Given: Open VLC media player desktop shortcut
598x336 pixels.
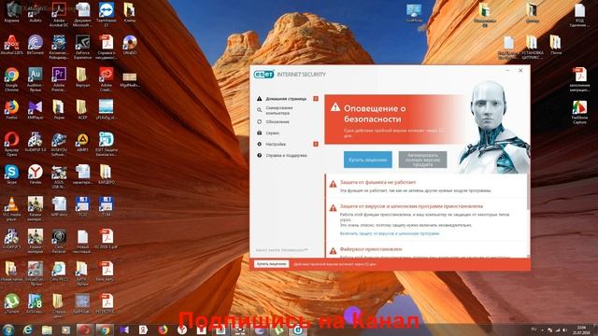Looking at the screenshot, I should 11,209.
